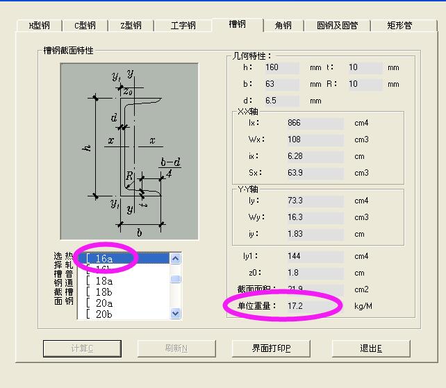Click the R value field 10

(365, 84)
